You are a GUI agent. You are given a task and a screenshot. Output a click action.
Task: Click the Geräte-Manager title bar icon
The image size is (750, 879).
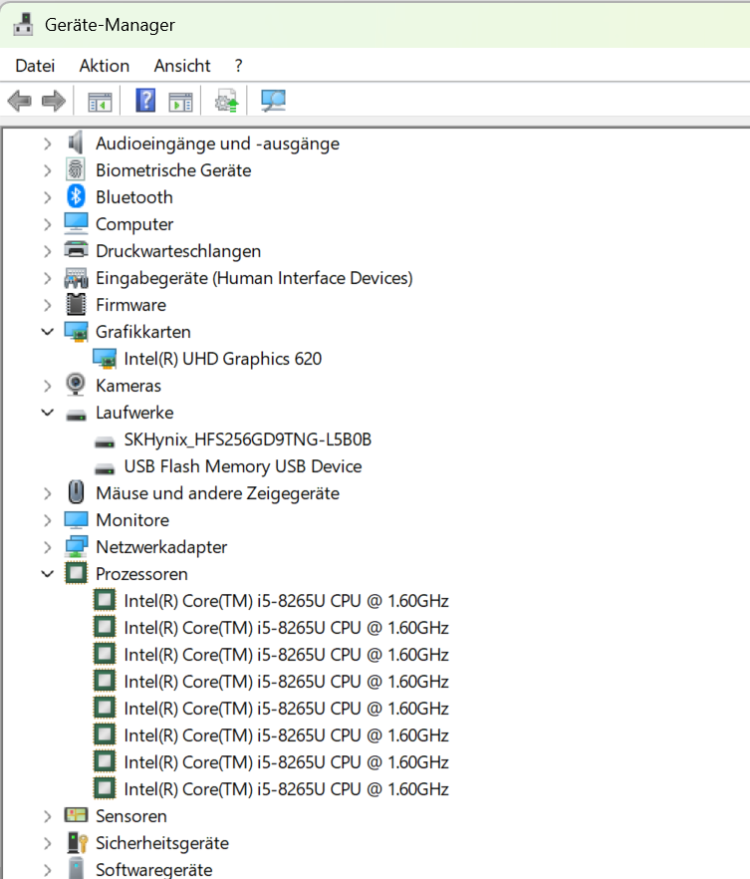pos(23,24)
